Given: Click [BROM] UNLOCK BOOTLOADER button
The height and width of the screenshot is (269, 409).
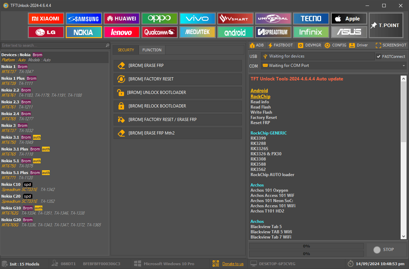Looking at the screenshot, I should click(x=177, y=93).
